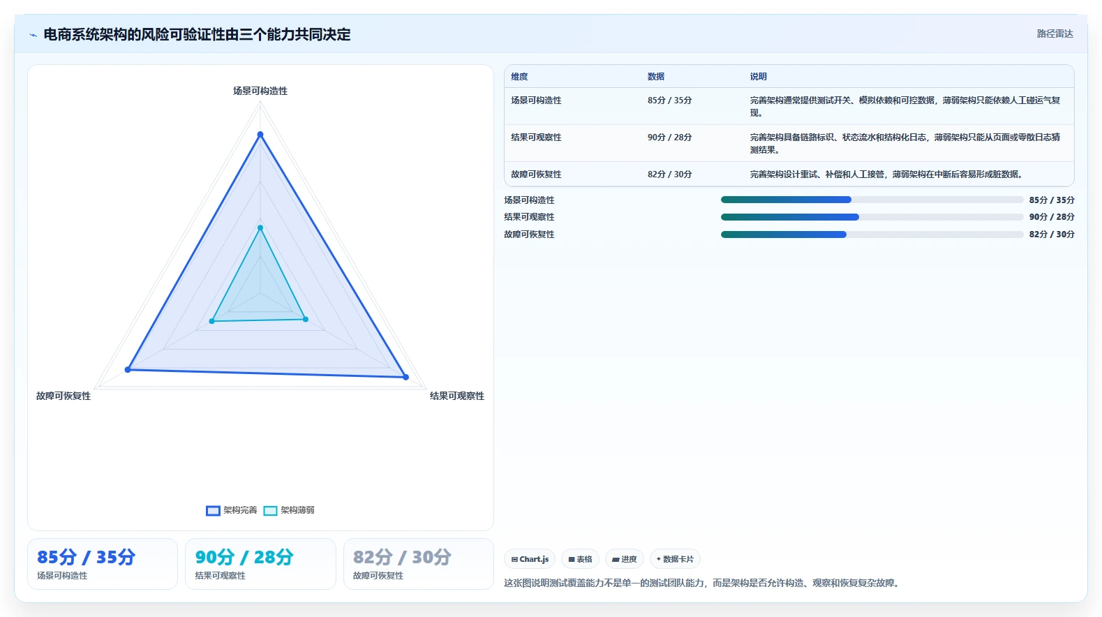Click the radar axis label 结果可观察性
This screenshot has height=617, width=1102.
click(x=457, y=396)
